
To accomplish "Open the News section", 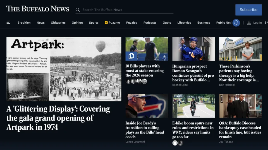I will coord(41,22).
